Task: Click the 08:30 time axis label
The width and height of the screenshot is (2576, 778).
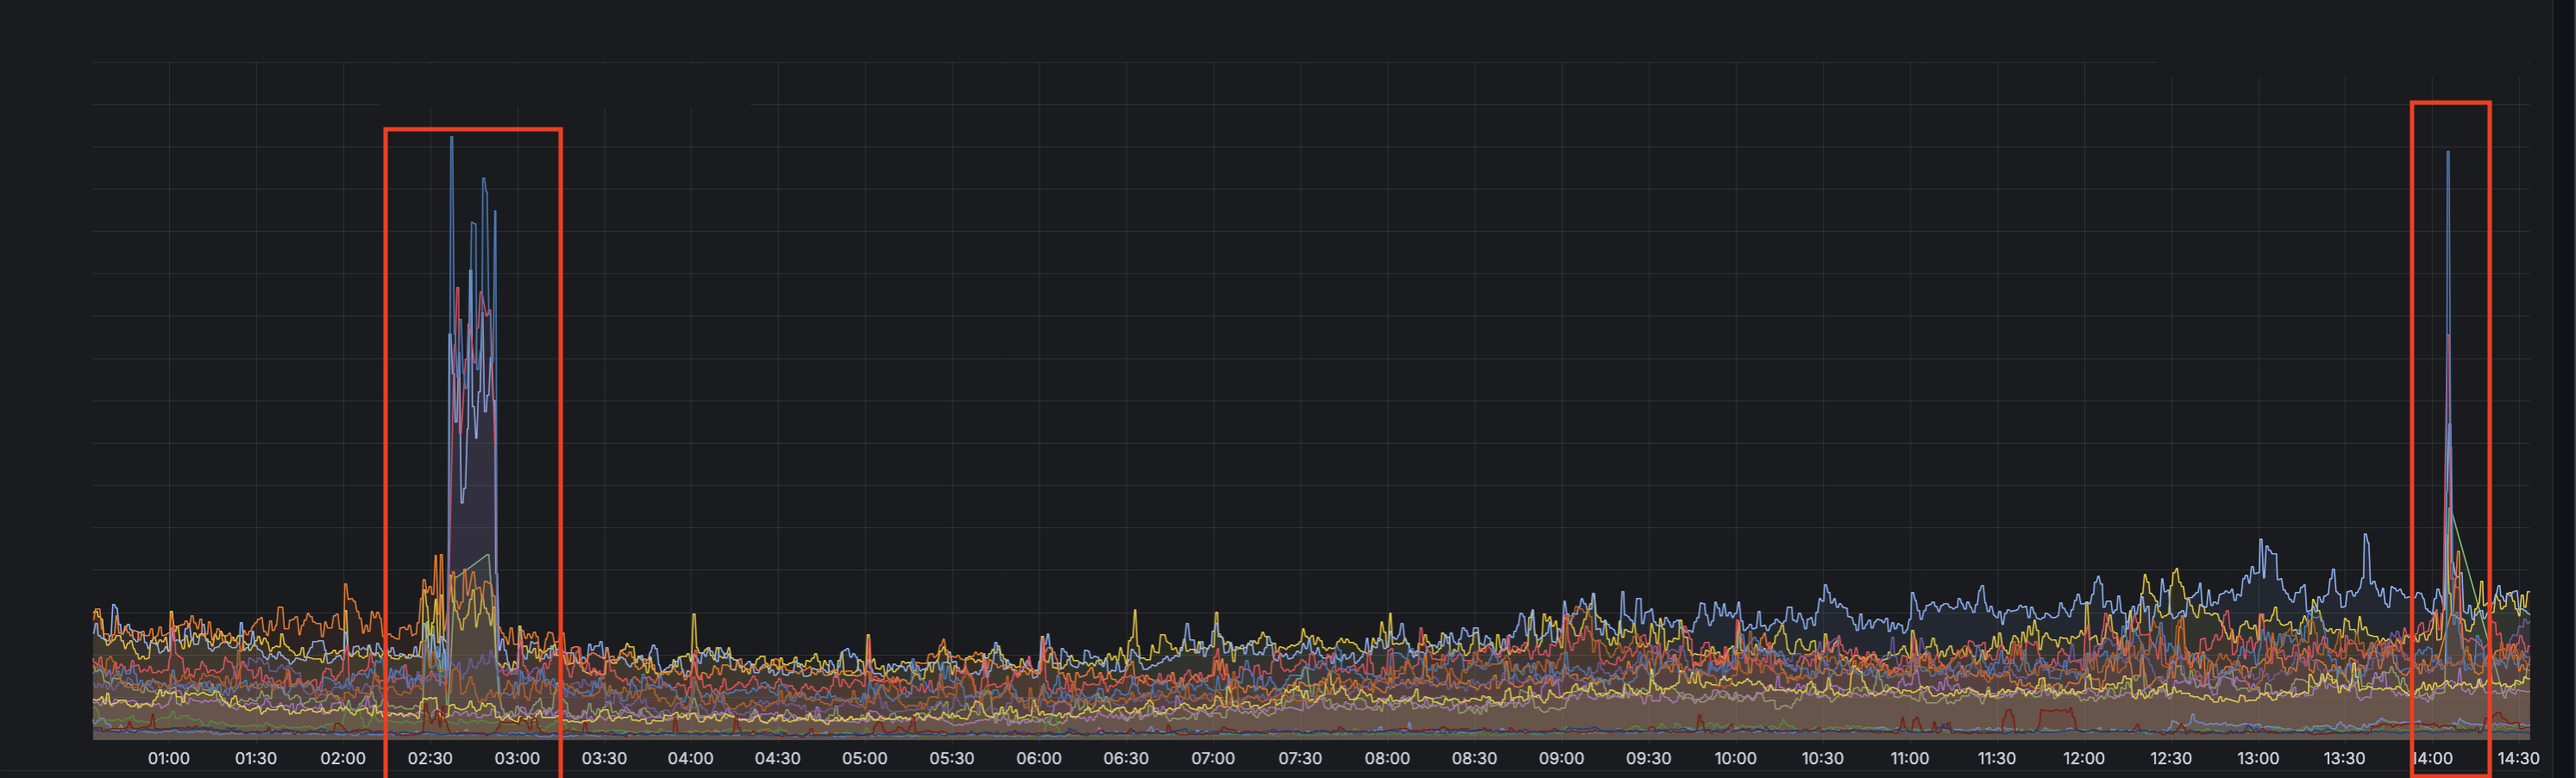Action: click(1474, 758)
